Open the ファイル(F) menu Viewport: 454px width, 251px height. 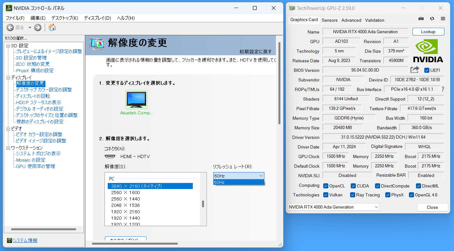pos(15,18)
